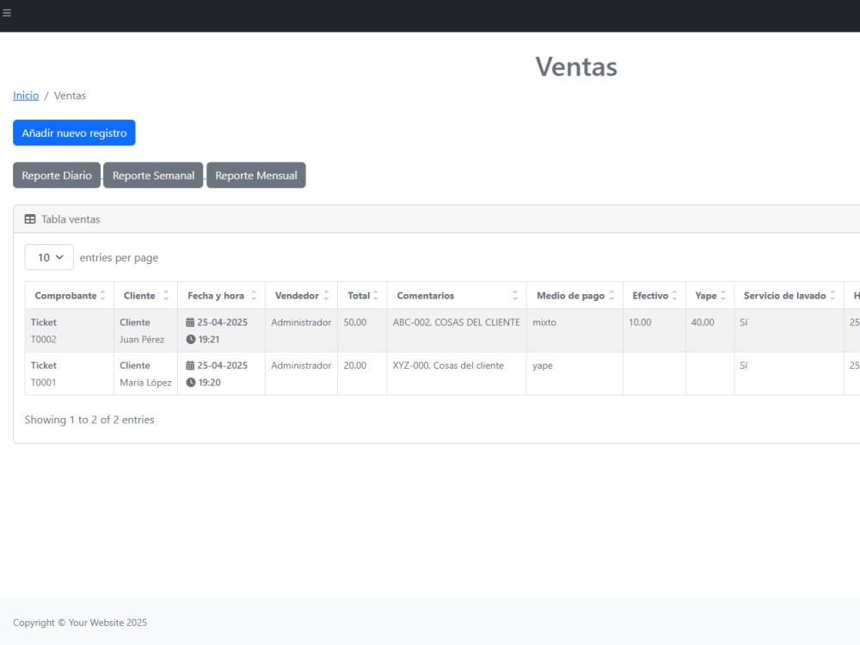This screenshot has width=860, height=645.
Task: Click Efectivo amount 10.00
Action: (x=640, y=322)
